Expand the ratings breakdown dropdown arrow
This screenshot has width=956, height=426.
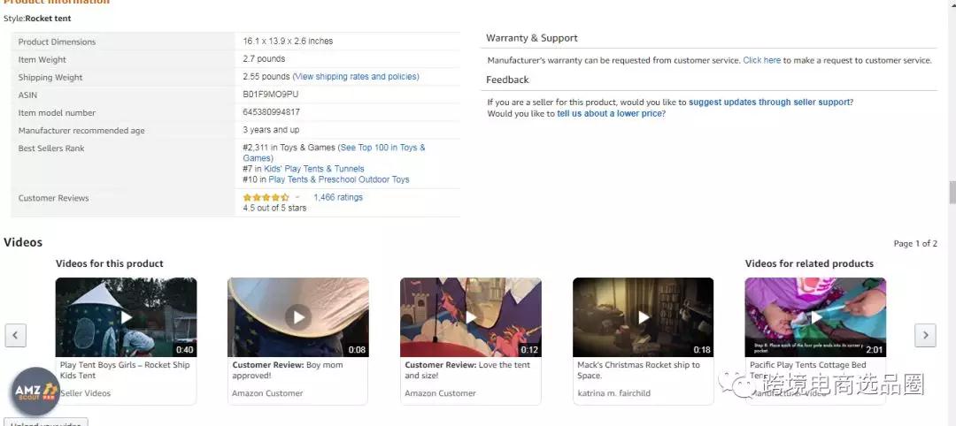[x=297, y=198]
